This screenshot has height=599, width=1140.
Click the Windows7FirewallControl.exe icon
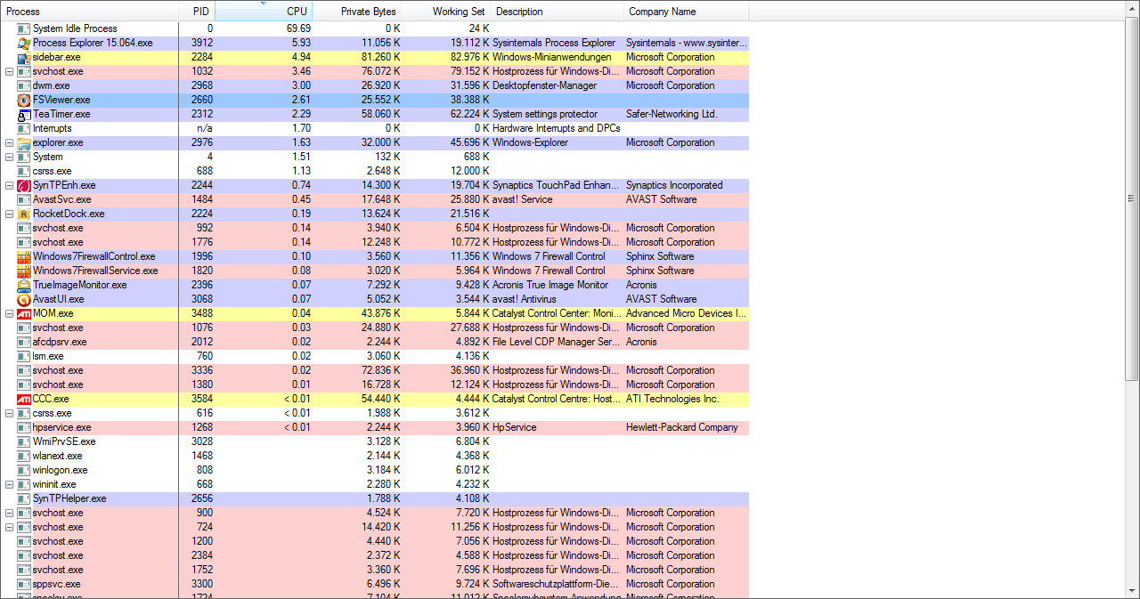pyautogui.click(x=24, y=256)
